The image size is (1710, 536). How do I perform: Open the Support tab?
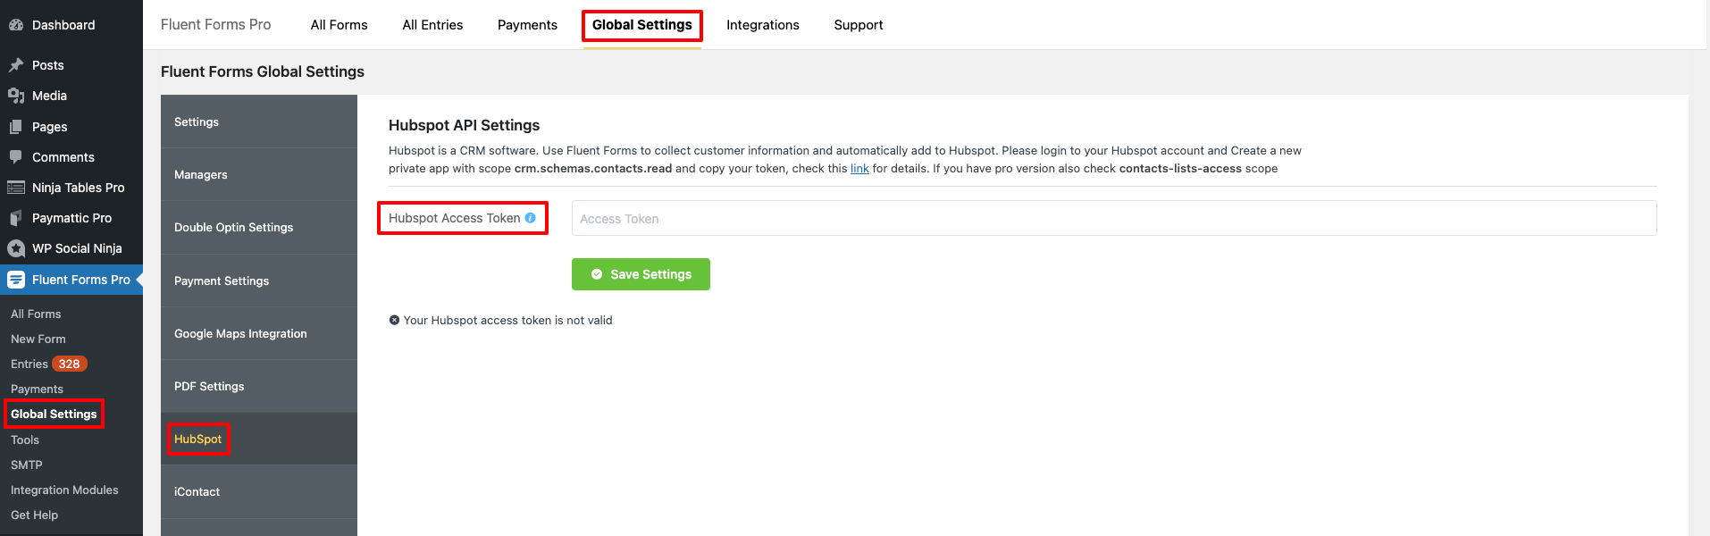[859, 25]
